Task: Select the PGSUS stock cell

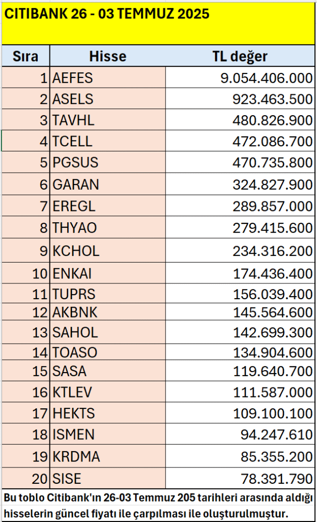Action: click(x=108, y=162)
